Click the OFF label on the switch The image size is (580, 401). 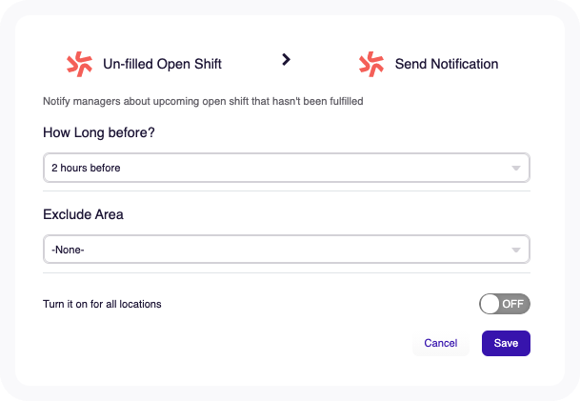(512, 304)
